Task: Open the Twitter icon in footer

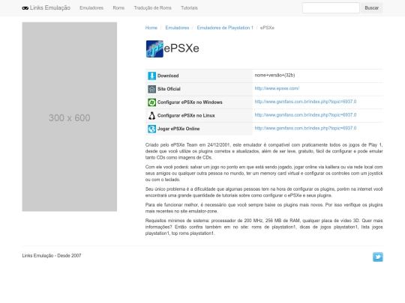Action: tap(377, 257)
